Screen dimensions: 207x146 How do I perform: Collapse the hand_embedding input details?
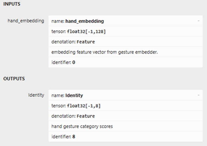[x=198, y=21]
